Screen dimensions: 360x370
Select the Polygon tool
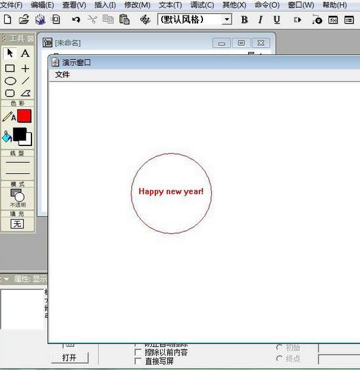(x=25, y=93)
